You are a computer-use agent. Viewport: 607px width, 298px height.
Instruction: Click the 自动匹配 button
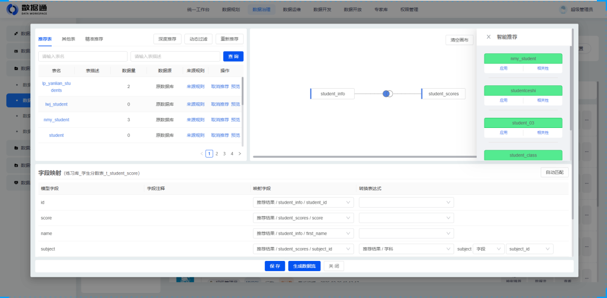554,172
